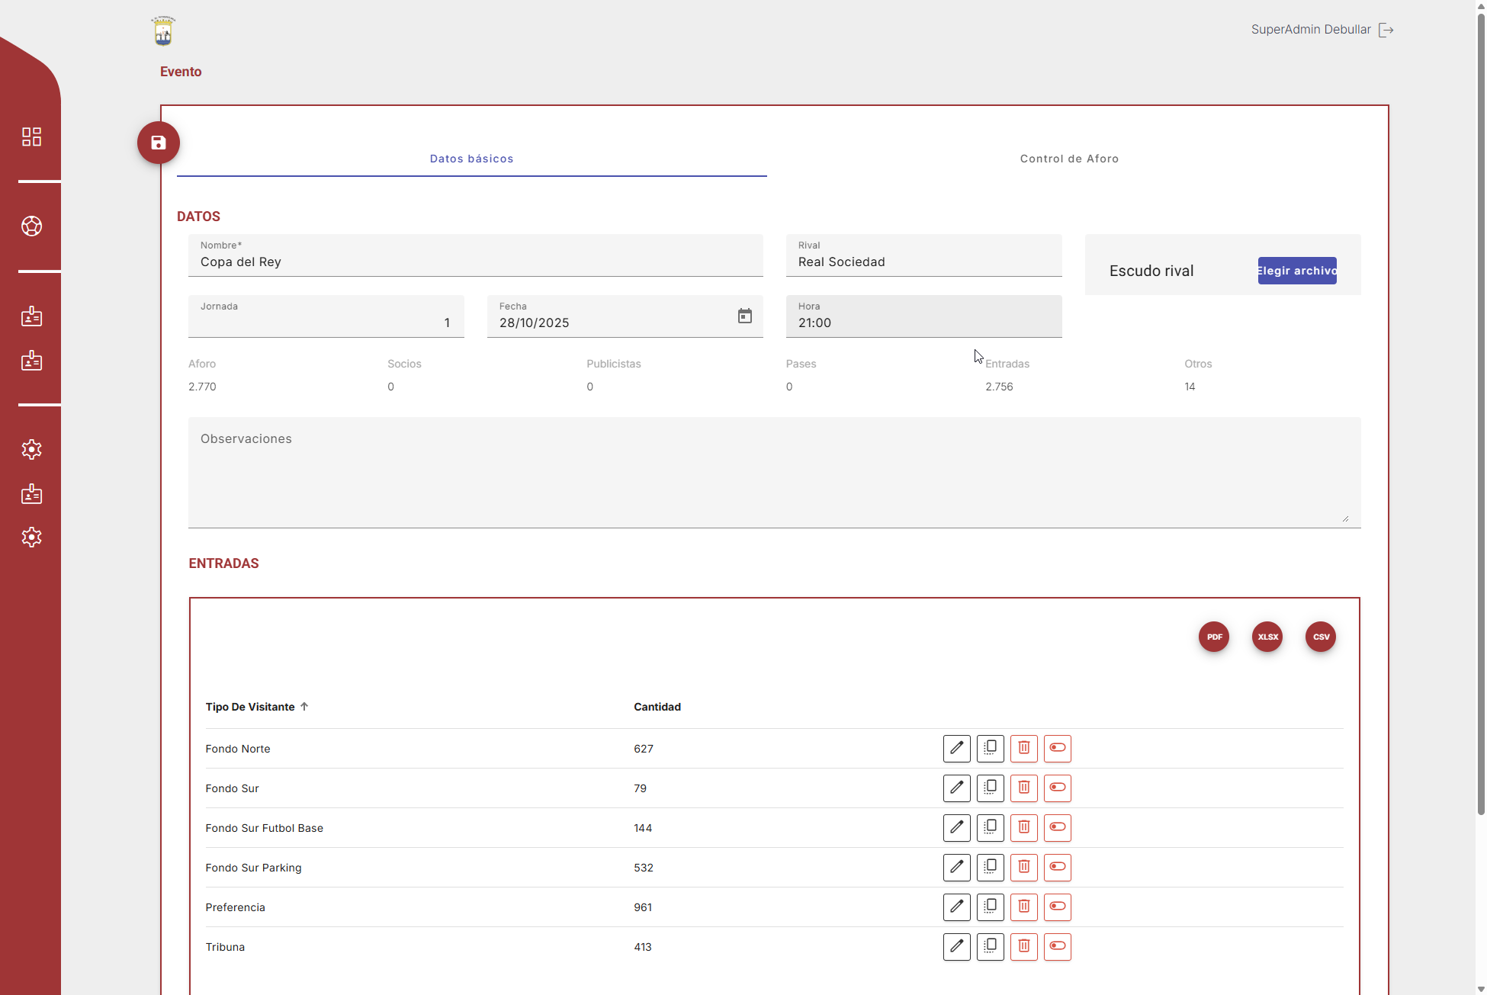Toggle the Fondo Sur Parking switch
1487x995 pixels.
click(x=1057, y=868)
